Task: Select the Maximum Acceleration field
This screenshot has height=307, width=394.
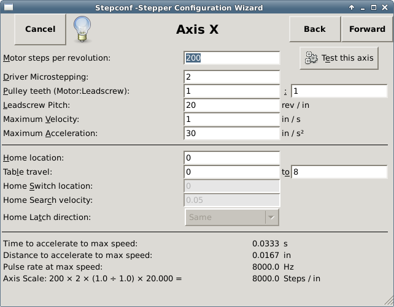Action: tap(231, 134)
